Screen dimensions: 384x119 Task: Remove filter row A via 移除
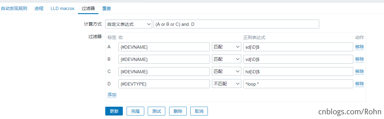coord(360,47)
